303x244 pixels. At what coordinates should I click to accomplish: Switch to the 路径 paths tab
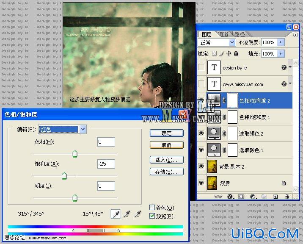coord(240,34)
